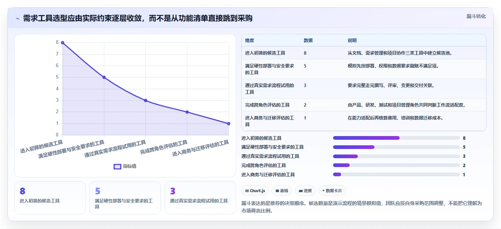Viewport: 501px width, 229px height.
Task: Open the stat card showing 3
Action: (x=200, y=198)
